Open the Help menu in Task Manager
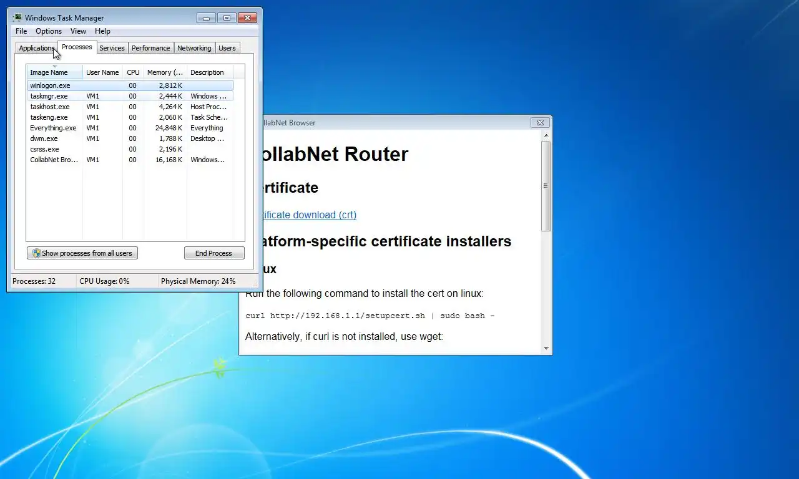Viewport: 799px width, 479px height. (102, 31)
